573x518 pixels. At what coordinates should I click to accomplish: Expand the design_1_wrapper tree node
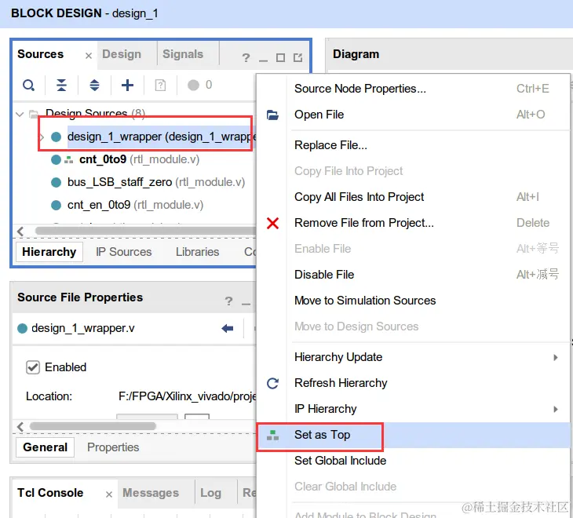42,137
